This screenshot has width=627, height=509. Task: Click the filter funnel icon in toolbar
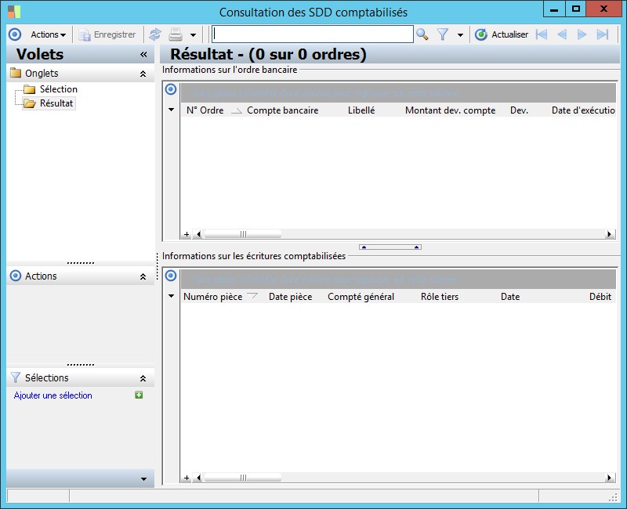click(x=443, y=34)
